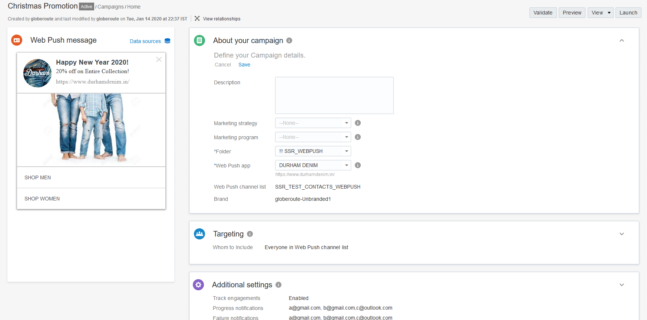Collapse the About your campaign section
The height and width of the screenshot is (320, 647).
[x=622, y=40]
